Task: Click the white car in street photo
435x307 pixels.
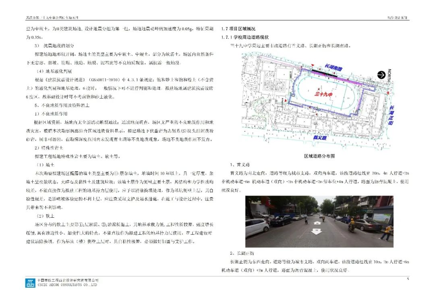Action: tap(257, 226)
